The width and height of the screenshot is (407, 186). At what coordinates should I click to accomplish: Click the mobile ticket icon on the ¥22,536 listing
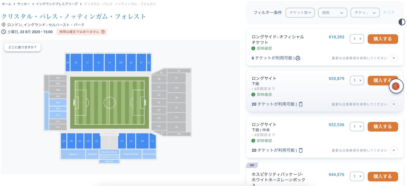click(x=301, y=150)
